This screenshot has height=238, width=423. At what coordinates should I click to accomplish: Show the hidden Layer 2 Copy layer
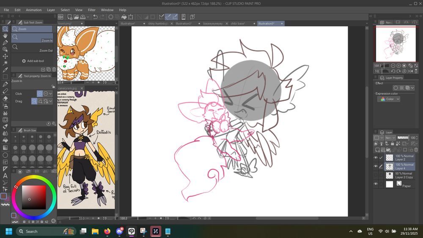(376, 175)
